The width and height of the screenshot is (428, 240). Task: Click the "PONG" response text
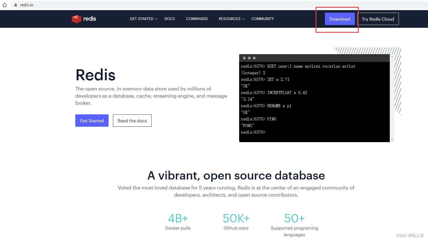coord(247,126)
